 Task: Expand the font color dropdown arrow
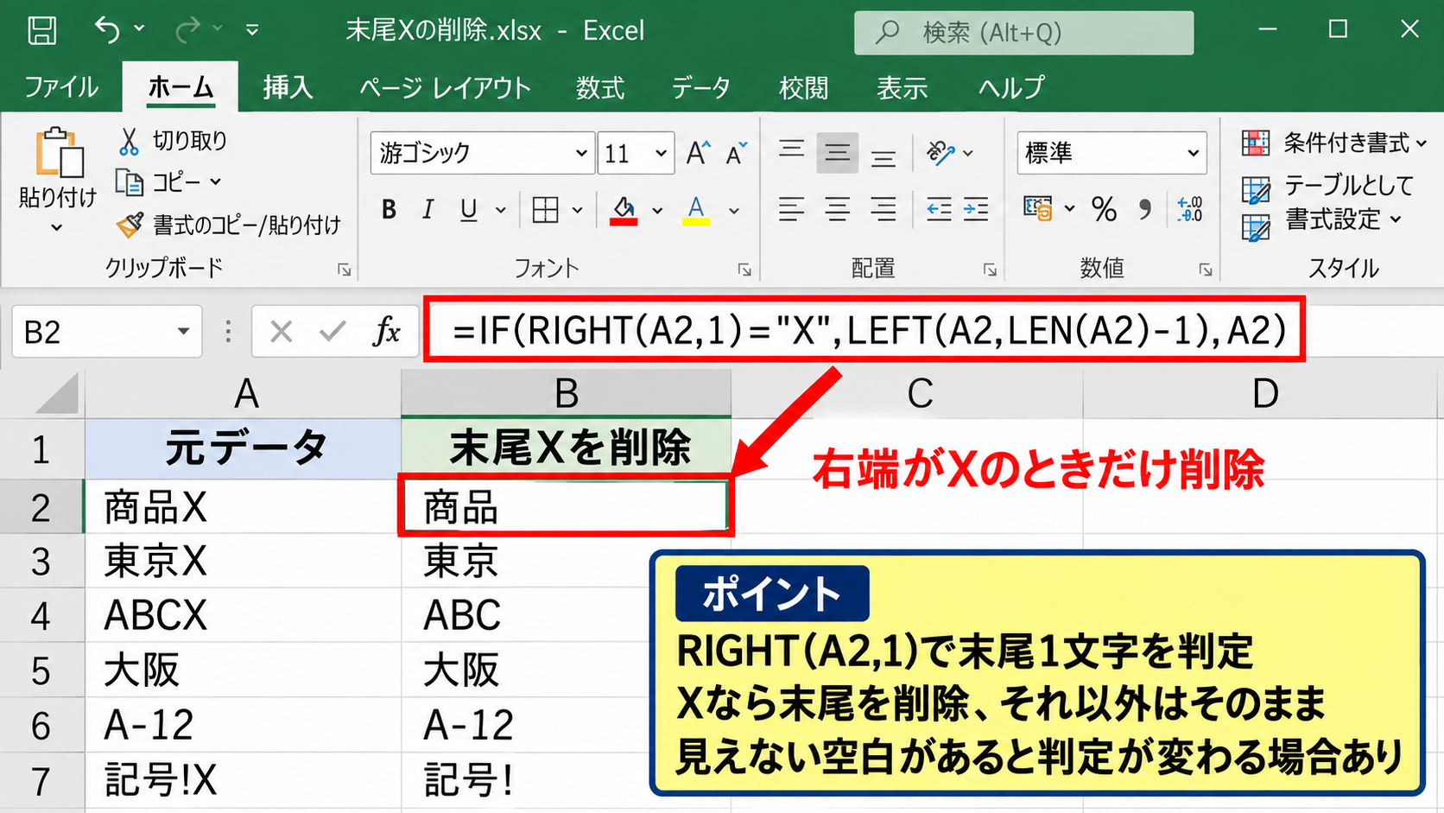734,210
